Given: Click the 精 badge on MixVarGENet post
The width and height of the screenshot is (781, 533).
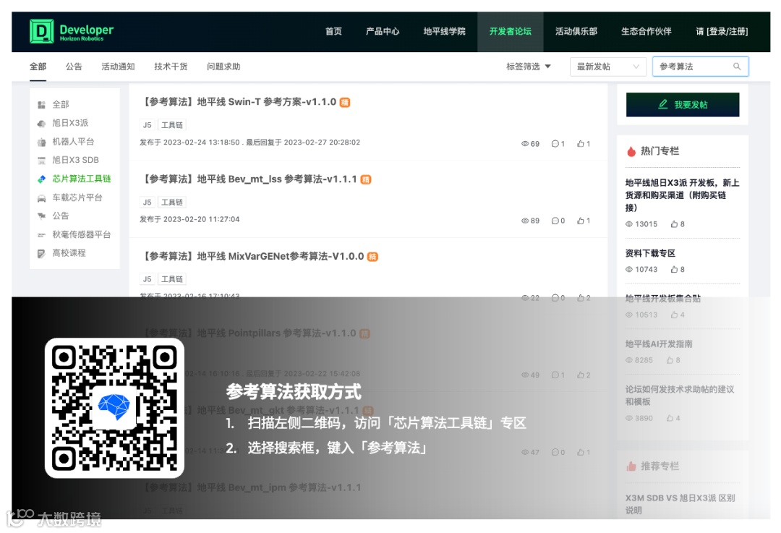Looking at the screenshot, I should [372, 257].
